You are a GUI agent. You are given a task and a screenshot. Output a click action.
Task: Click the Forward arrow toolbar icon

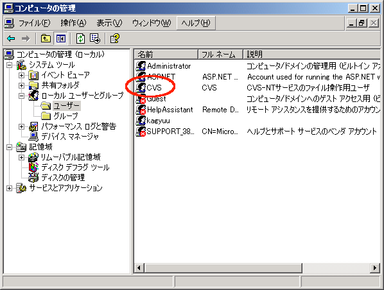(x=26, y=38)
